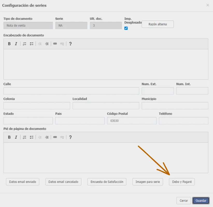This screenshot has width=213, height=207.
Task: Click the Estado input field
Action: (28, 121)
